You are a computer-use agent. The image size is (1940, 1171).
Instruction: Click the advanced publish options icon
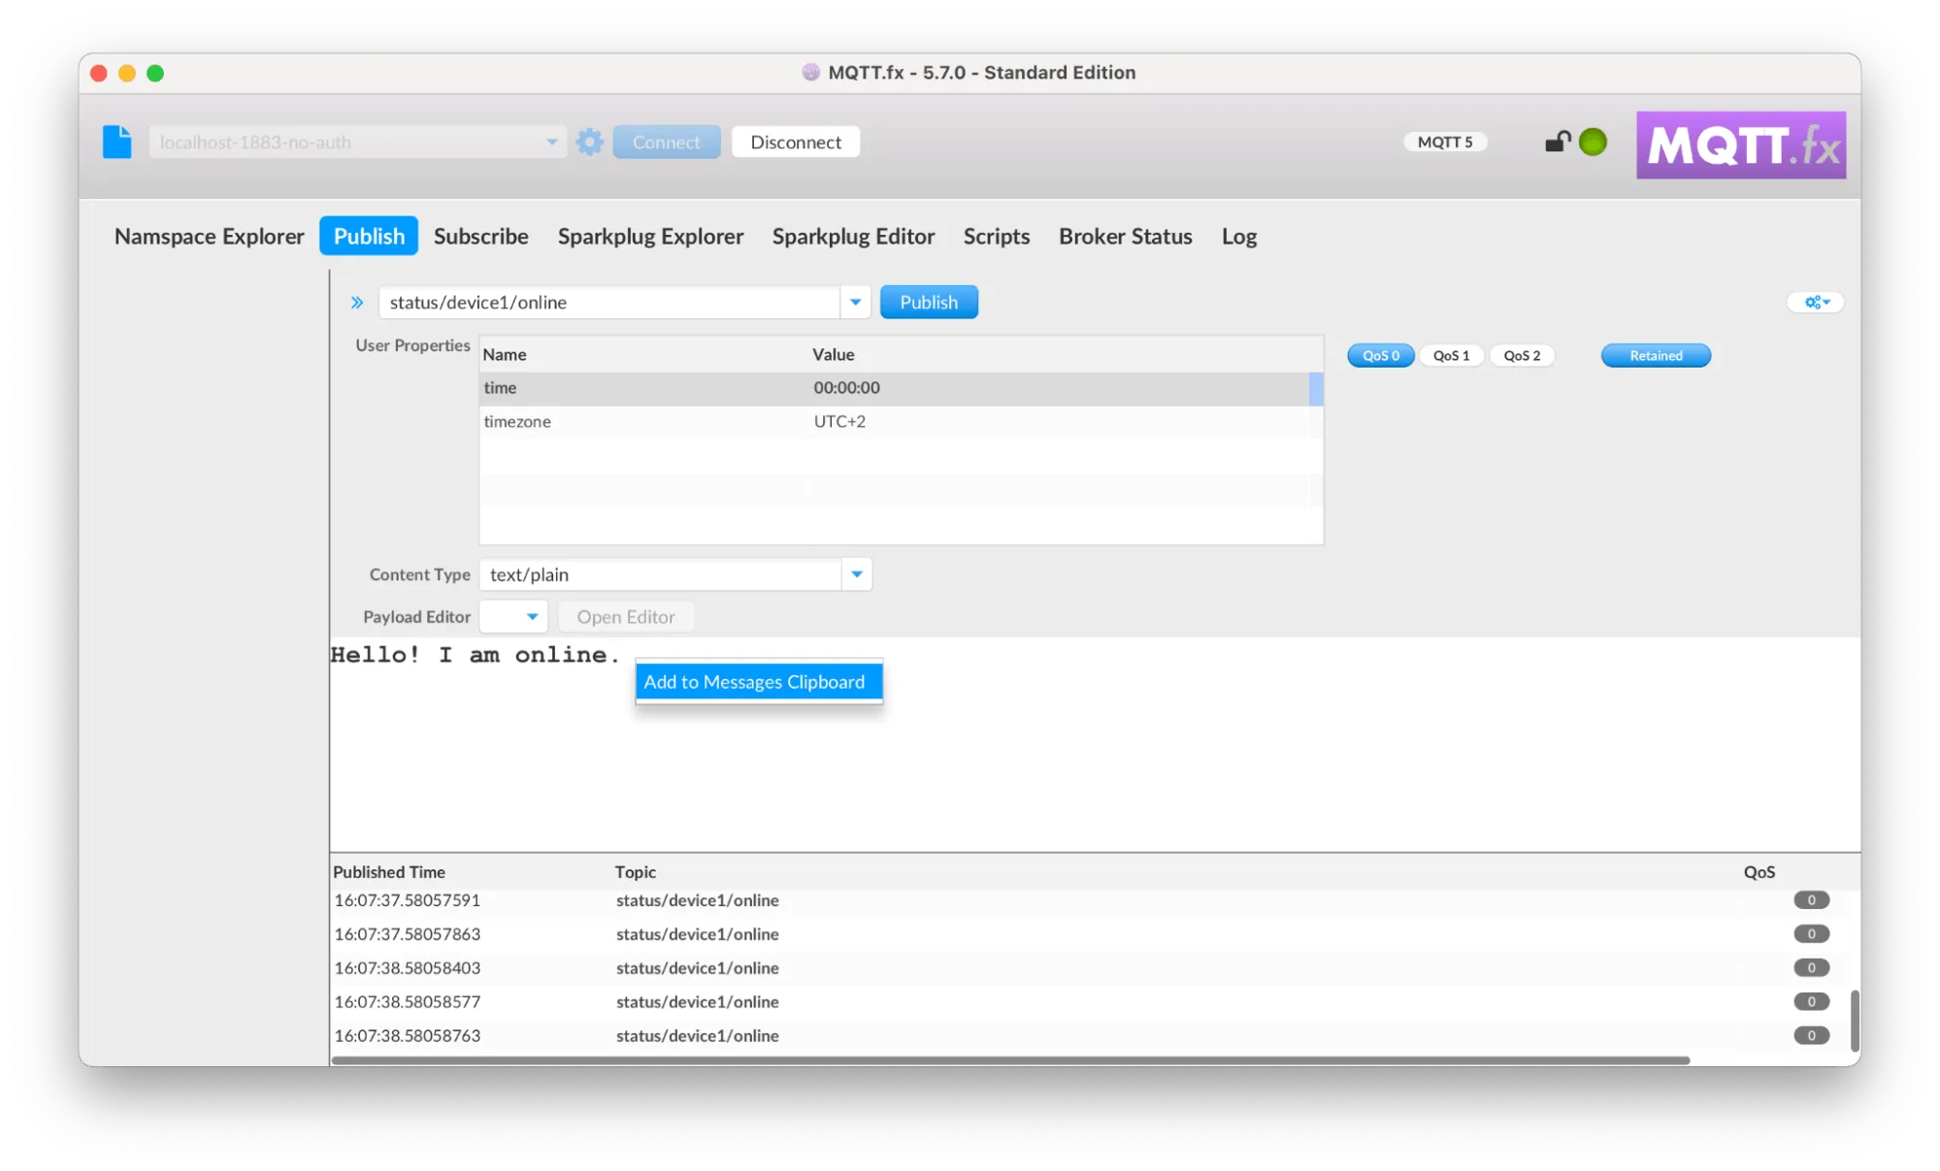[x=1817, y=302]
